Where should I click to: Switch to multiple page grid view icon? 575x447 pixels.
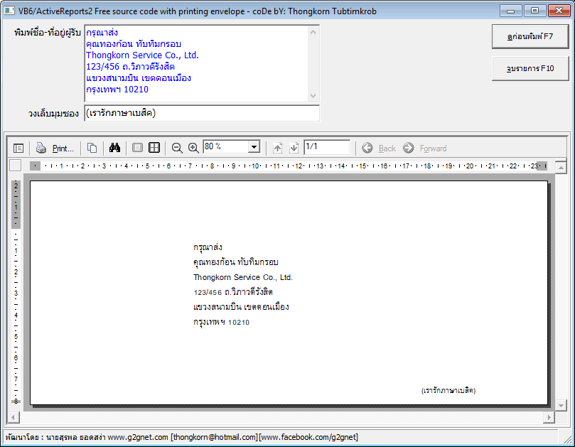tap(154, 148)
